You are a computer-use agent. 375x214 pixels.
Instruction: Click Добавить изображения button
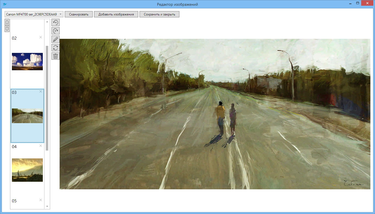[116, 14]
